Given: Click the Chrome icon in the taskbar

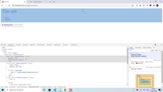Looking at the screenshot, I should (x=65, y=90).
